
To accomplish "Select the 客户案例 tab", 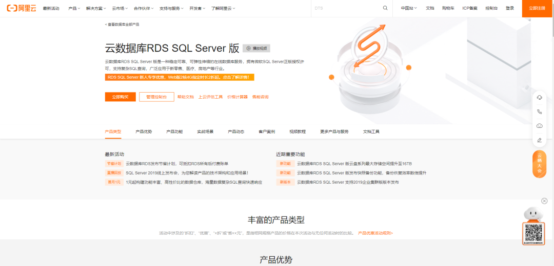I will point(267,132).
